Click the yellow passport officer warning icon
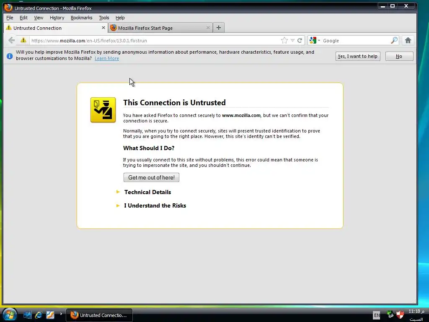Image resolution: width=429 pixels, height=322 pixels. [103, 110]
